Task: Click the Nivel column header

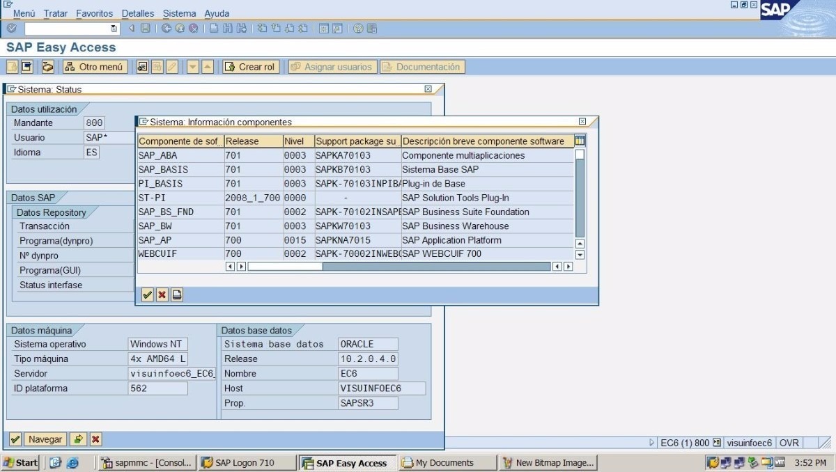Action: coord(298,141)
